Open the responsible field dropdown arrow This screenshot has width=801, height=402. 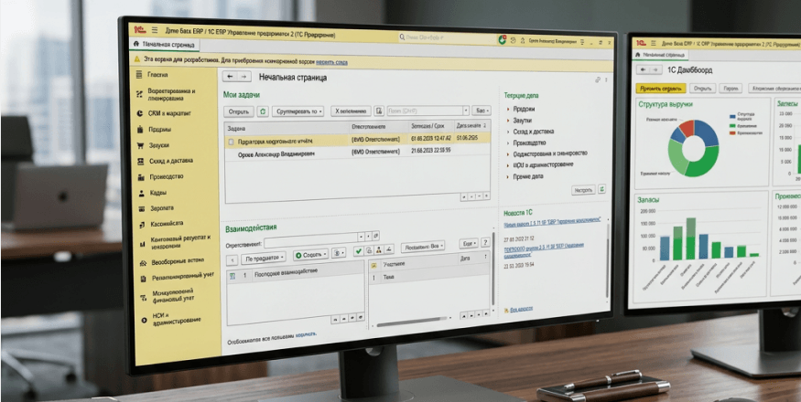(361, 237)
